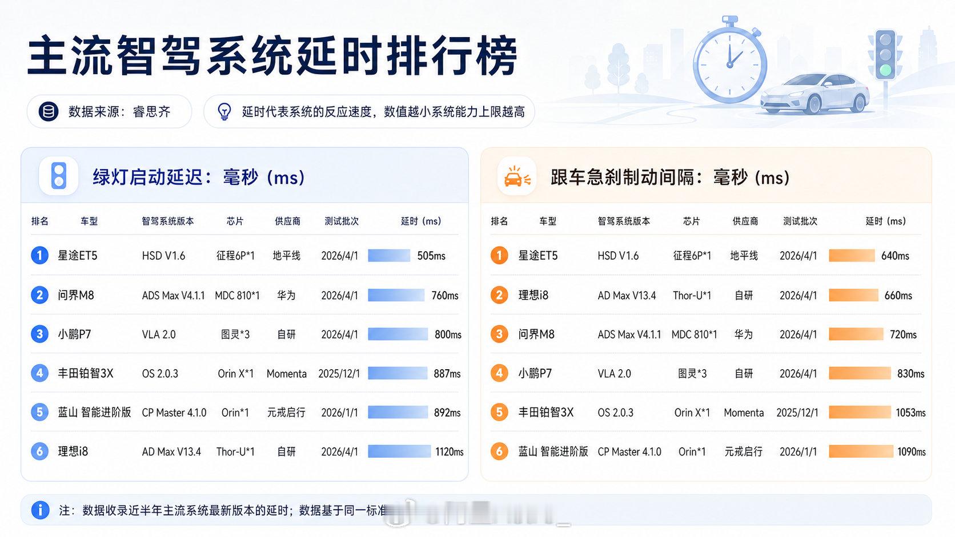Click the 720ms braking interval value
Image resolution: width=955 pixels, height=537 pixels.
point(903,334)
